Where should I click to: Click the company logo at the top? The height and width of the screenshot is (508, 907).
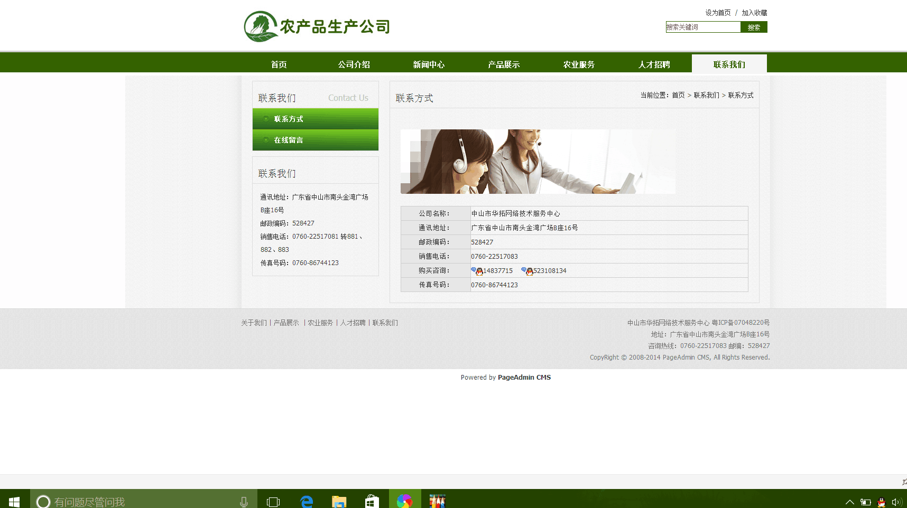[x=317, y=26]
